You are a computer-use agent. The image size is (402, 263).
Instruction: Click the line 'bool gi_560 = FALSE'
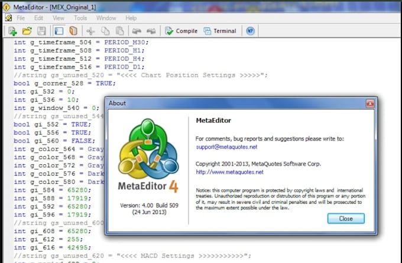pyautogui.click(x=54, y=141)
